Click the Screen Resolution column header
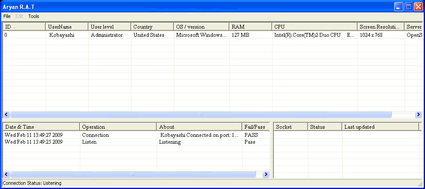Image resolution: width=425 pixels, height=189 pixels. tap(381, 27)
